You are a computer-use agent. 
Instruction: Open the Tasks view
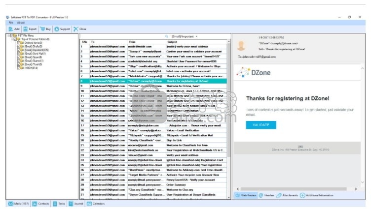tap(59, 204)
